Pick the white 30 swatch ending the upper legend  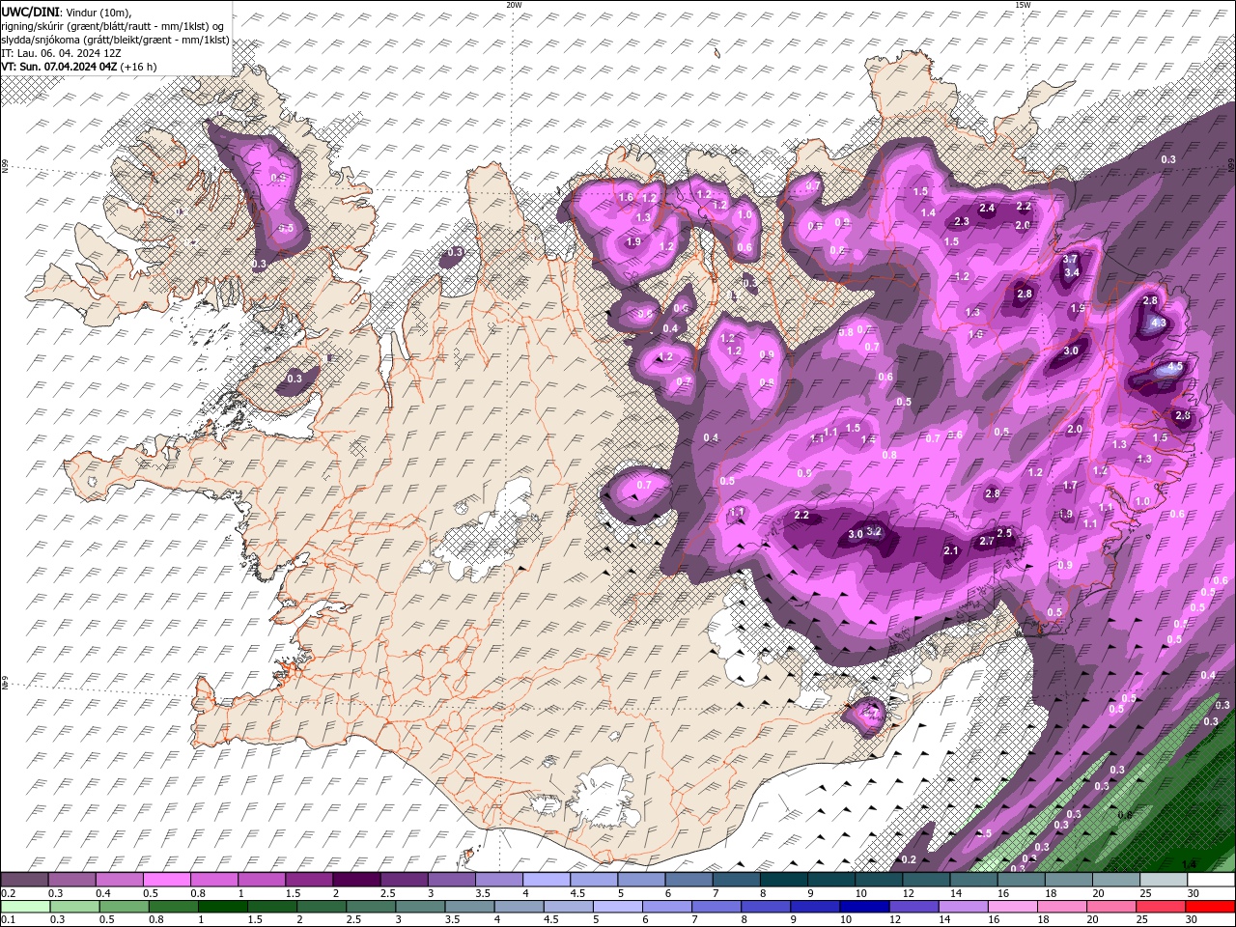(x=1211, y=880)
